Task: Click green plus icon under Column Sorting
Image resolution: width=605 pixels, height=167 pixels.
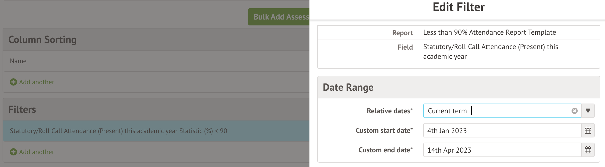Action: (x=13, y=82)
